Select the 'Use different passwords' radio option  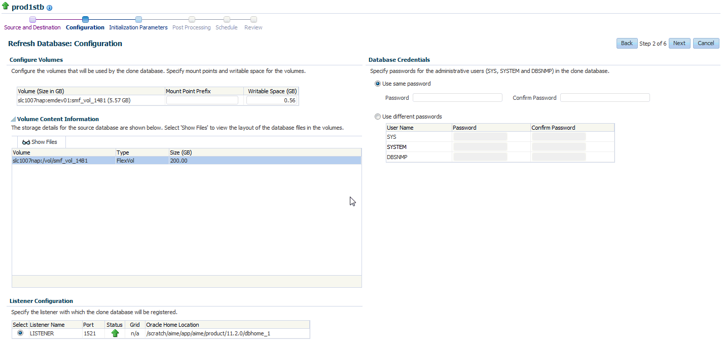click(x=377, y=117)
